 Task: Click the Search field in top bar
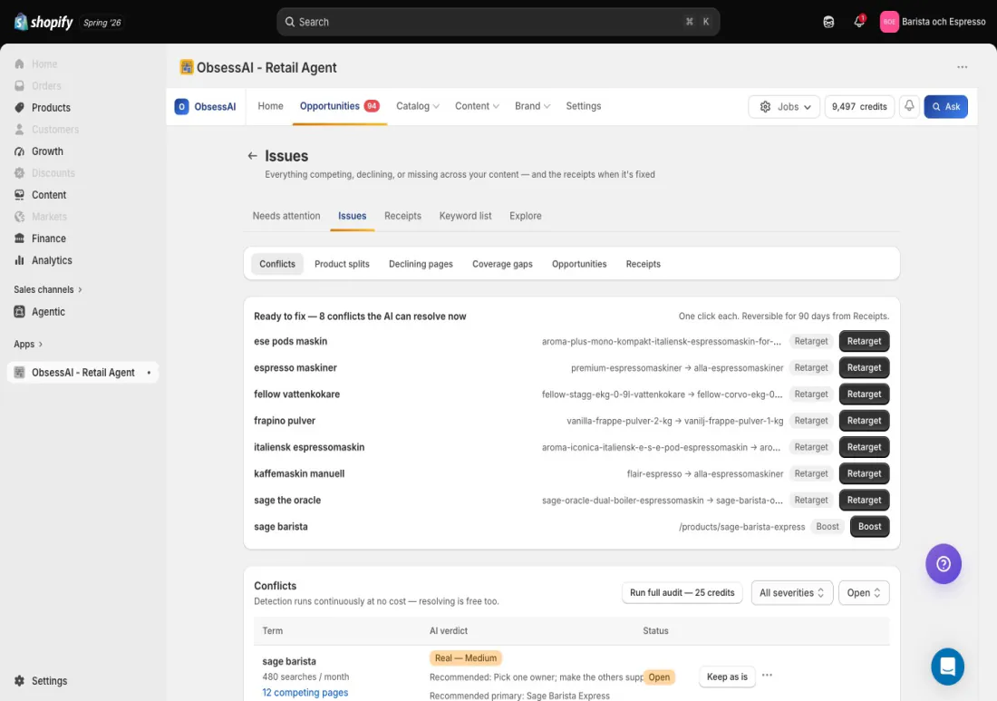click(x=498, y=22)
